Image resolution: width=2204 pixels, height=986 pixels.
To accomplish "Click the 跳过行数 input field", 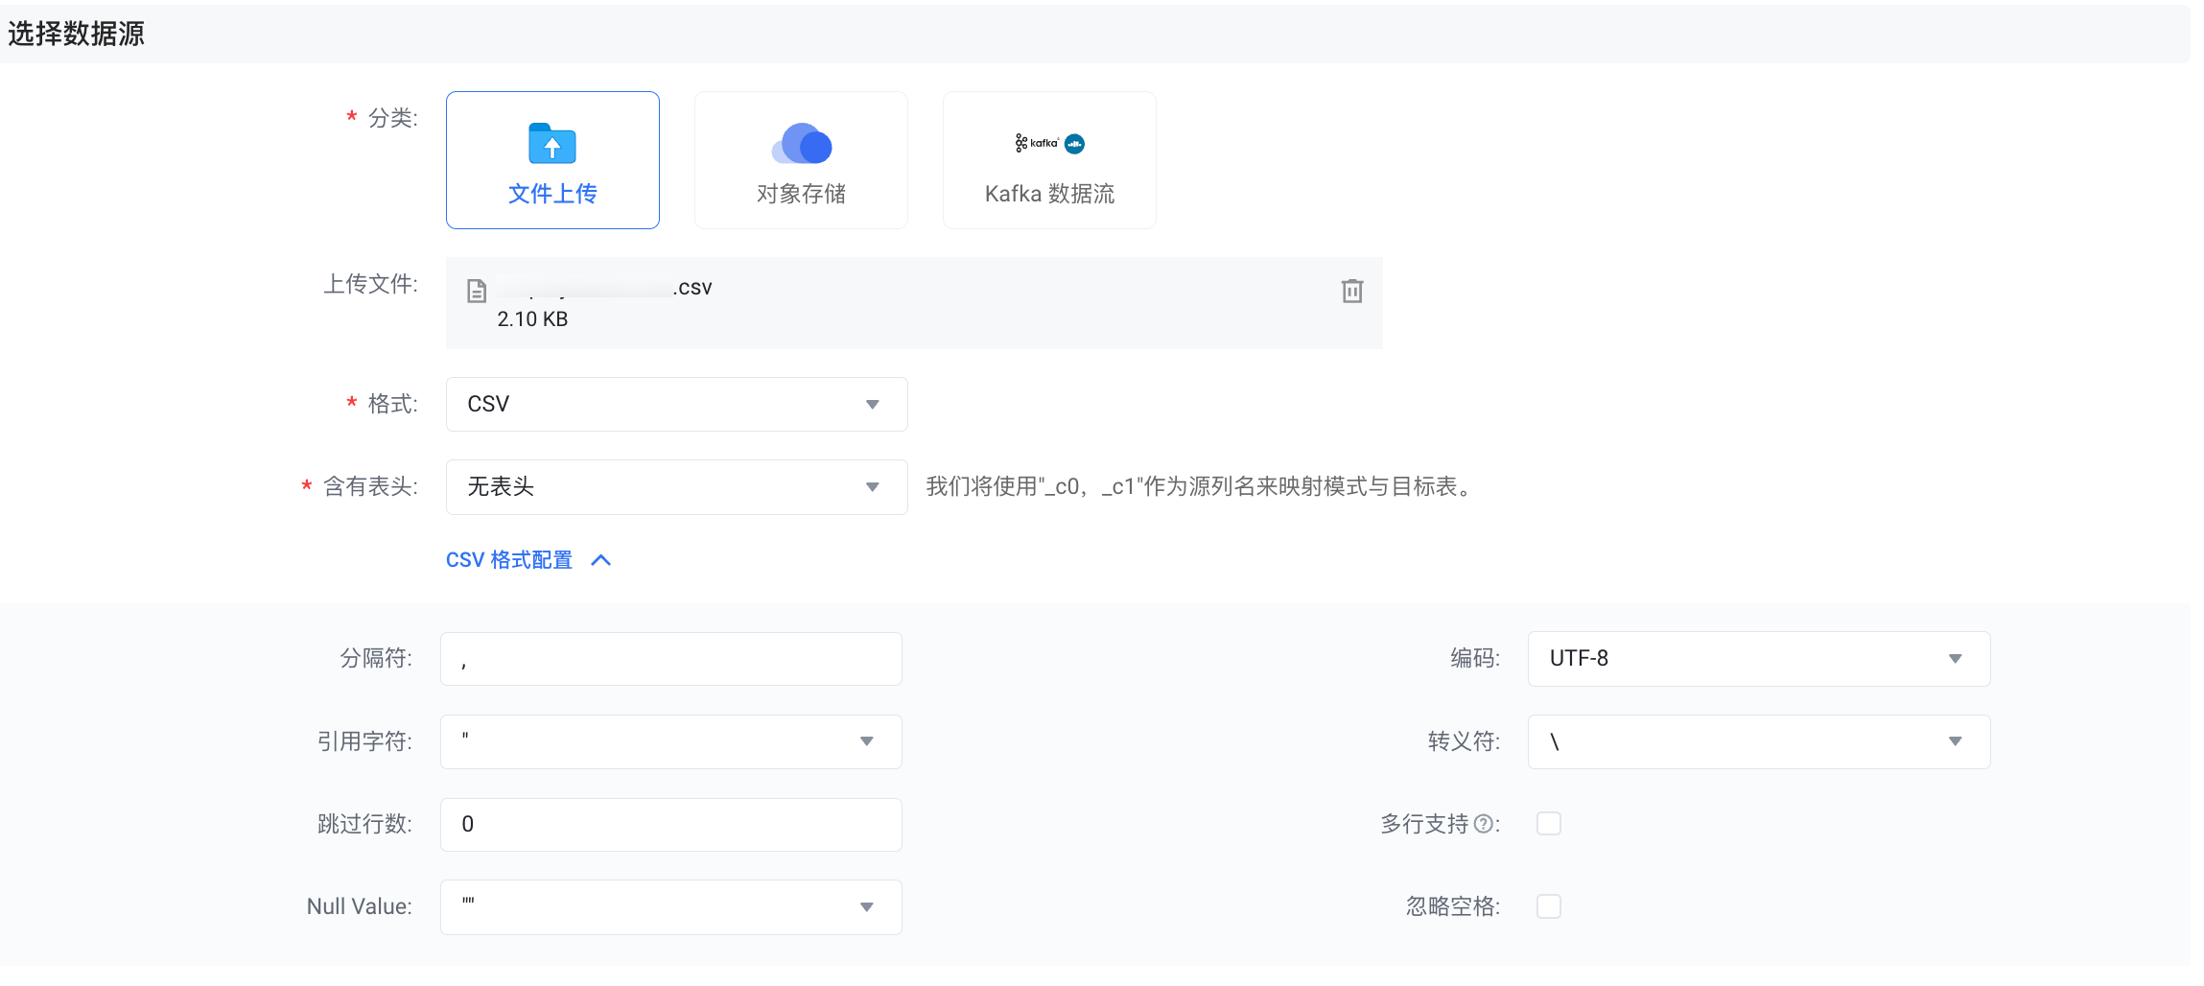I will (x=670, y=825).
